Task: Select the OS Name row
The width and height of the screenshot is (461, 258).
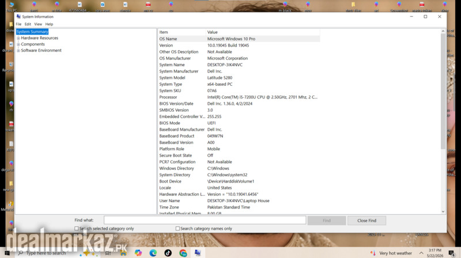Action: [x=239, y=39]
